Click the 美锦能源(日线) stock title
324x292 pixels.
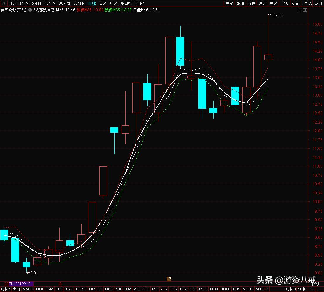point(14,10)
